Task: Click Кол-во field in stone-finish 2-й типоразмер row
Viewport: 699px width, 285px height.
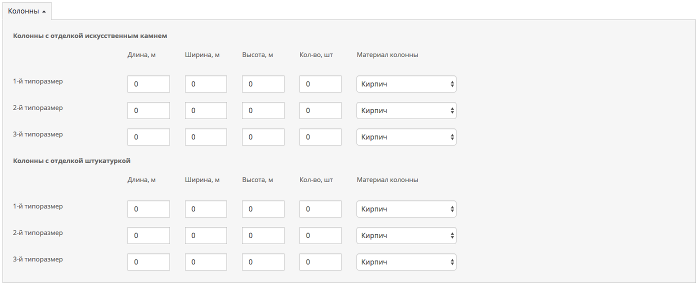Action: point(320,110)
